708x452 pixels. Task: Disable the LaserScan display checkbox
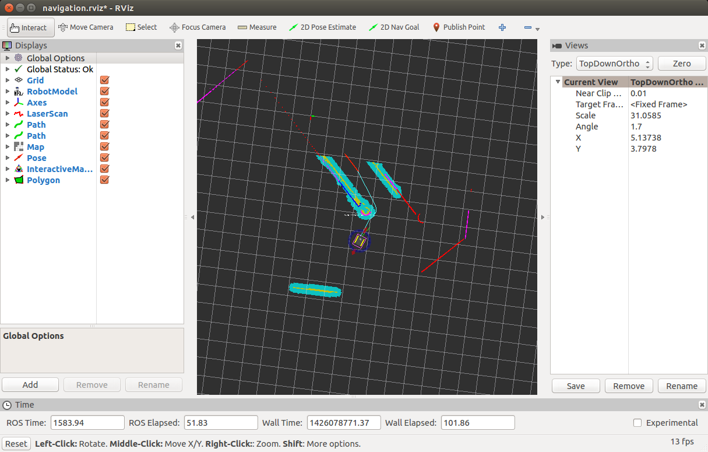pyautogui.click(x=105, y=114)
